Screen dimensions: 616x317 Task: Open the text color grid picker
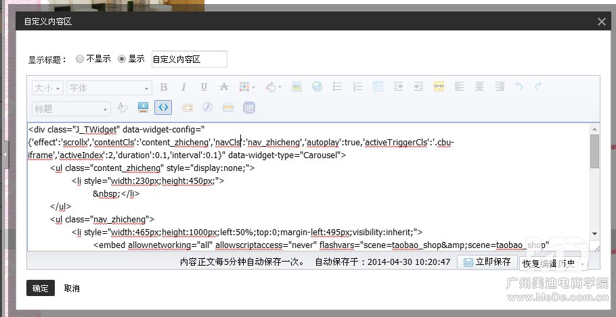[x=244, y=87]
